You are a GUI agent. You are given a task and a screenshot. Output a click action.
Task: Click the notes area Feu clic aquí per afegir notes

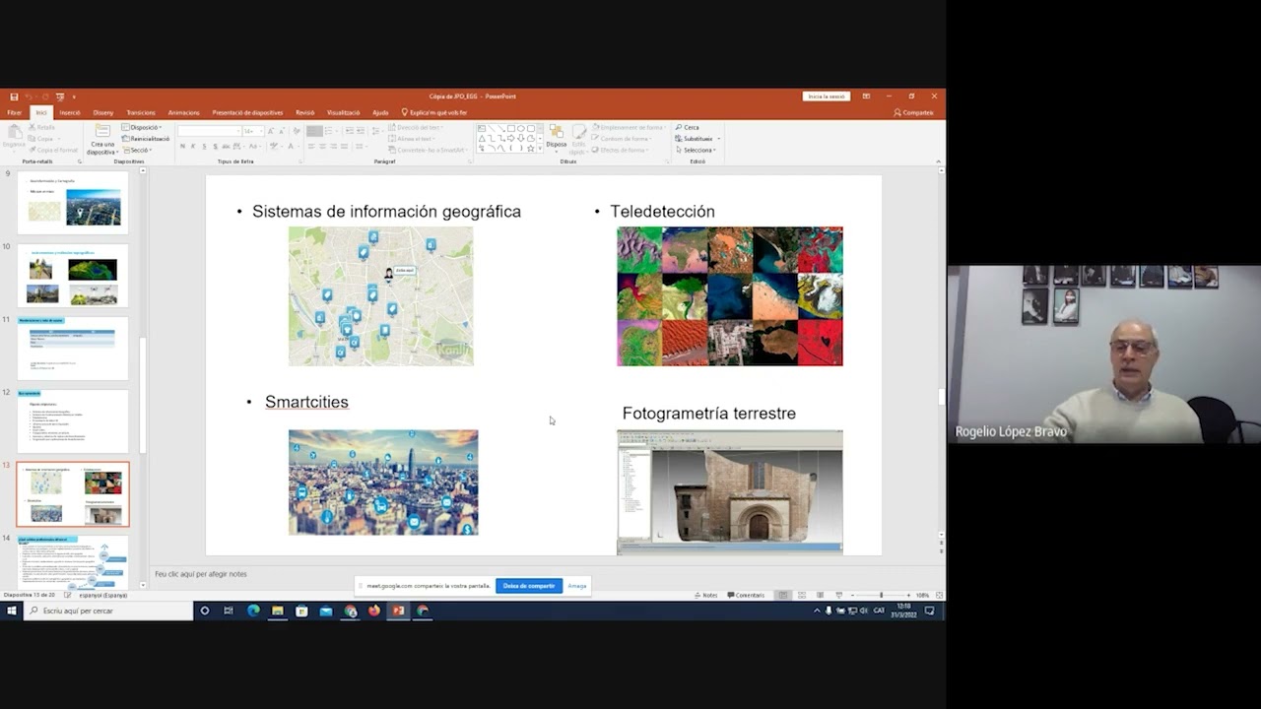click(x=201, y=574)
